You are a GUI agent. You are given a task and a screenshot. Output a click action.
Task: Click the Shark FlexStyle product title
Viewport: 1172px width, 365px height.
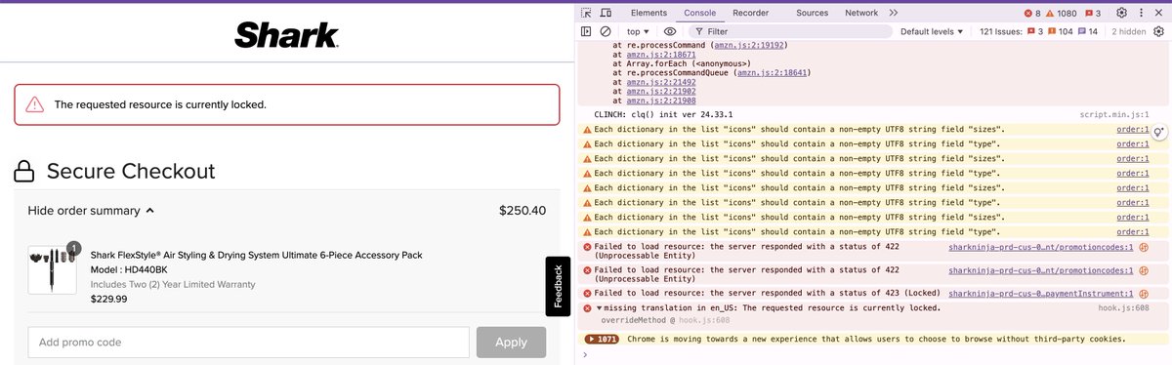[x=257, y=255]
